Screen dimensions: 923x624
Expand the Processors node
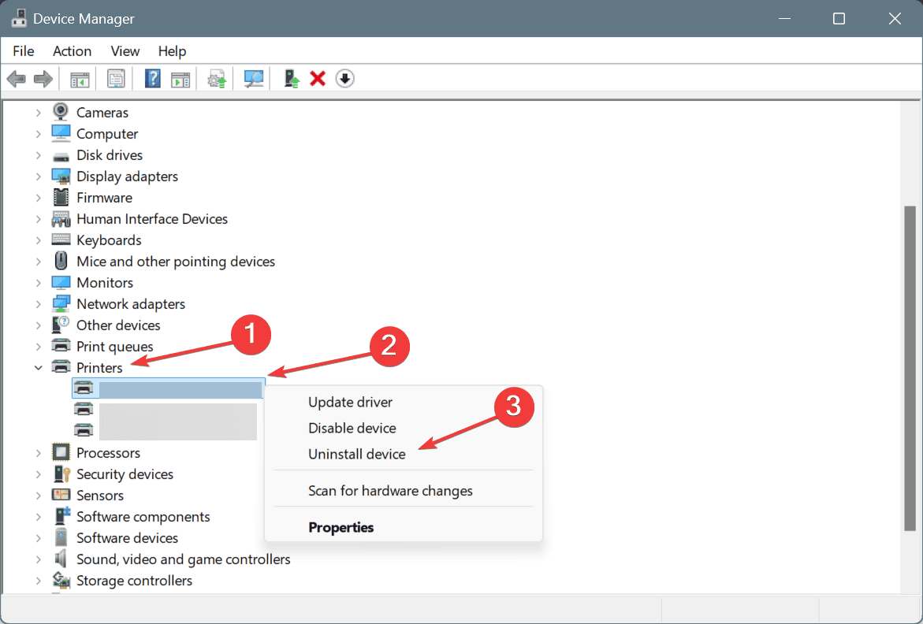pyautogui.click(x=39, y=453)
